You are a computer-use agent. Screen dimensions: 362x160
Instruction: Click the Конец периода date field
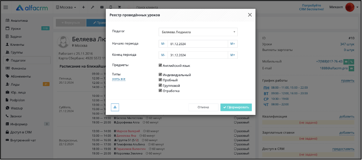tap(198, 55)
